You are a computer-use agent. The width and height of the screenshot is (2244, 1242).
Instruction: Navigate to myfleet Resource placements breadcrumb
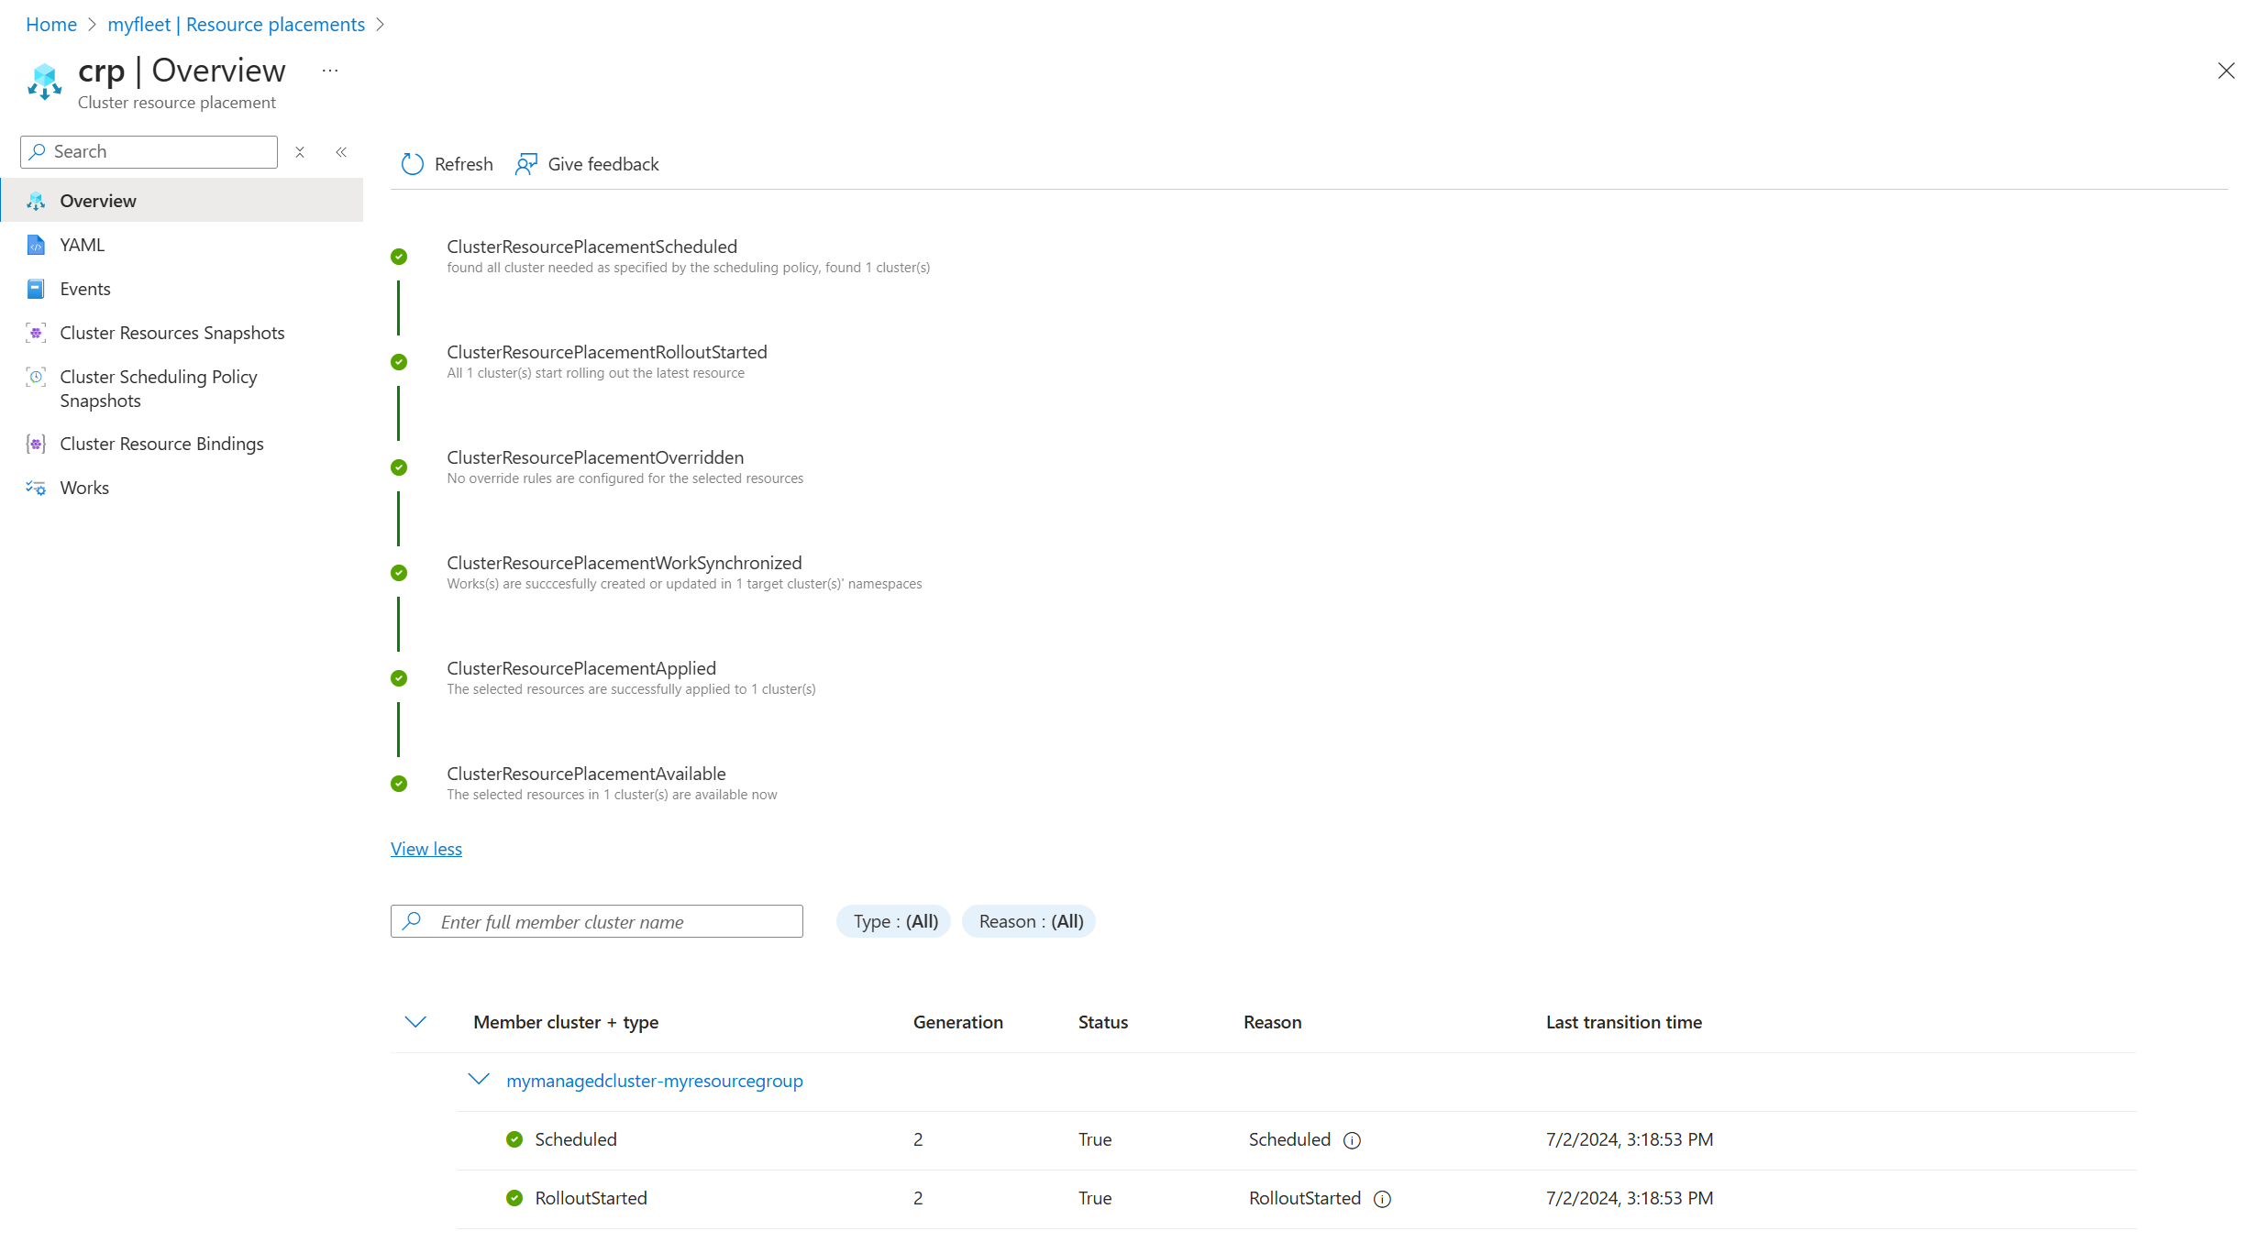[236, 25]
